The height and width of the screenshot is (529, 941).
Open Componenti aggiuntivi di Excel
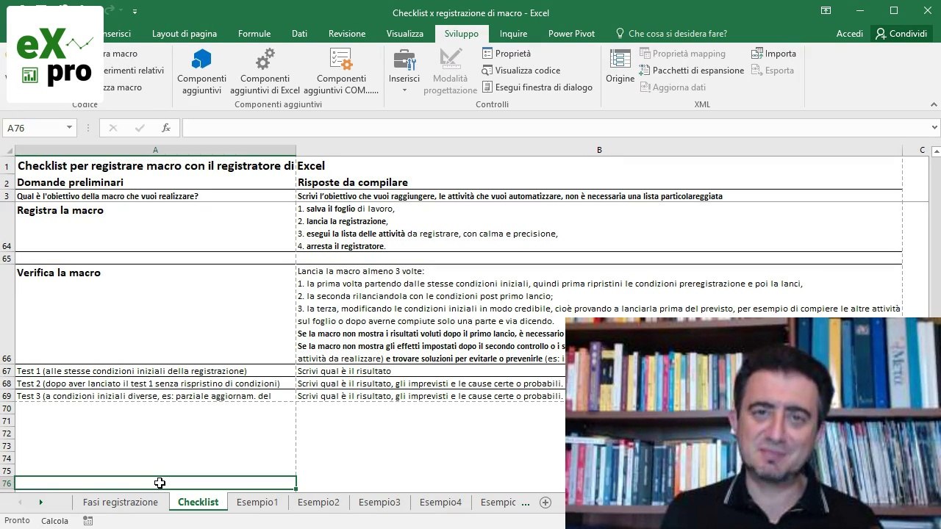(x=265, y=72)
